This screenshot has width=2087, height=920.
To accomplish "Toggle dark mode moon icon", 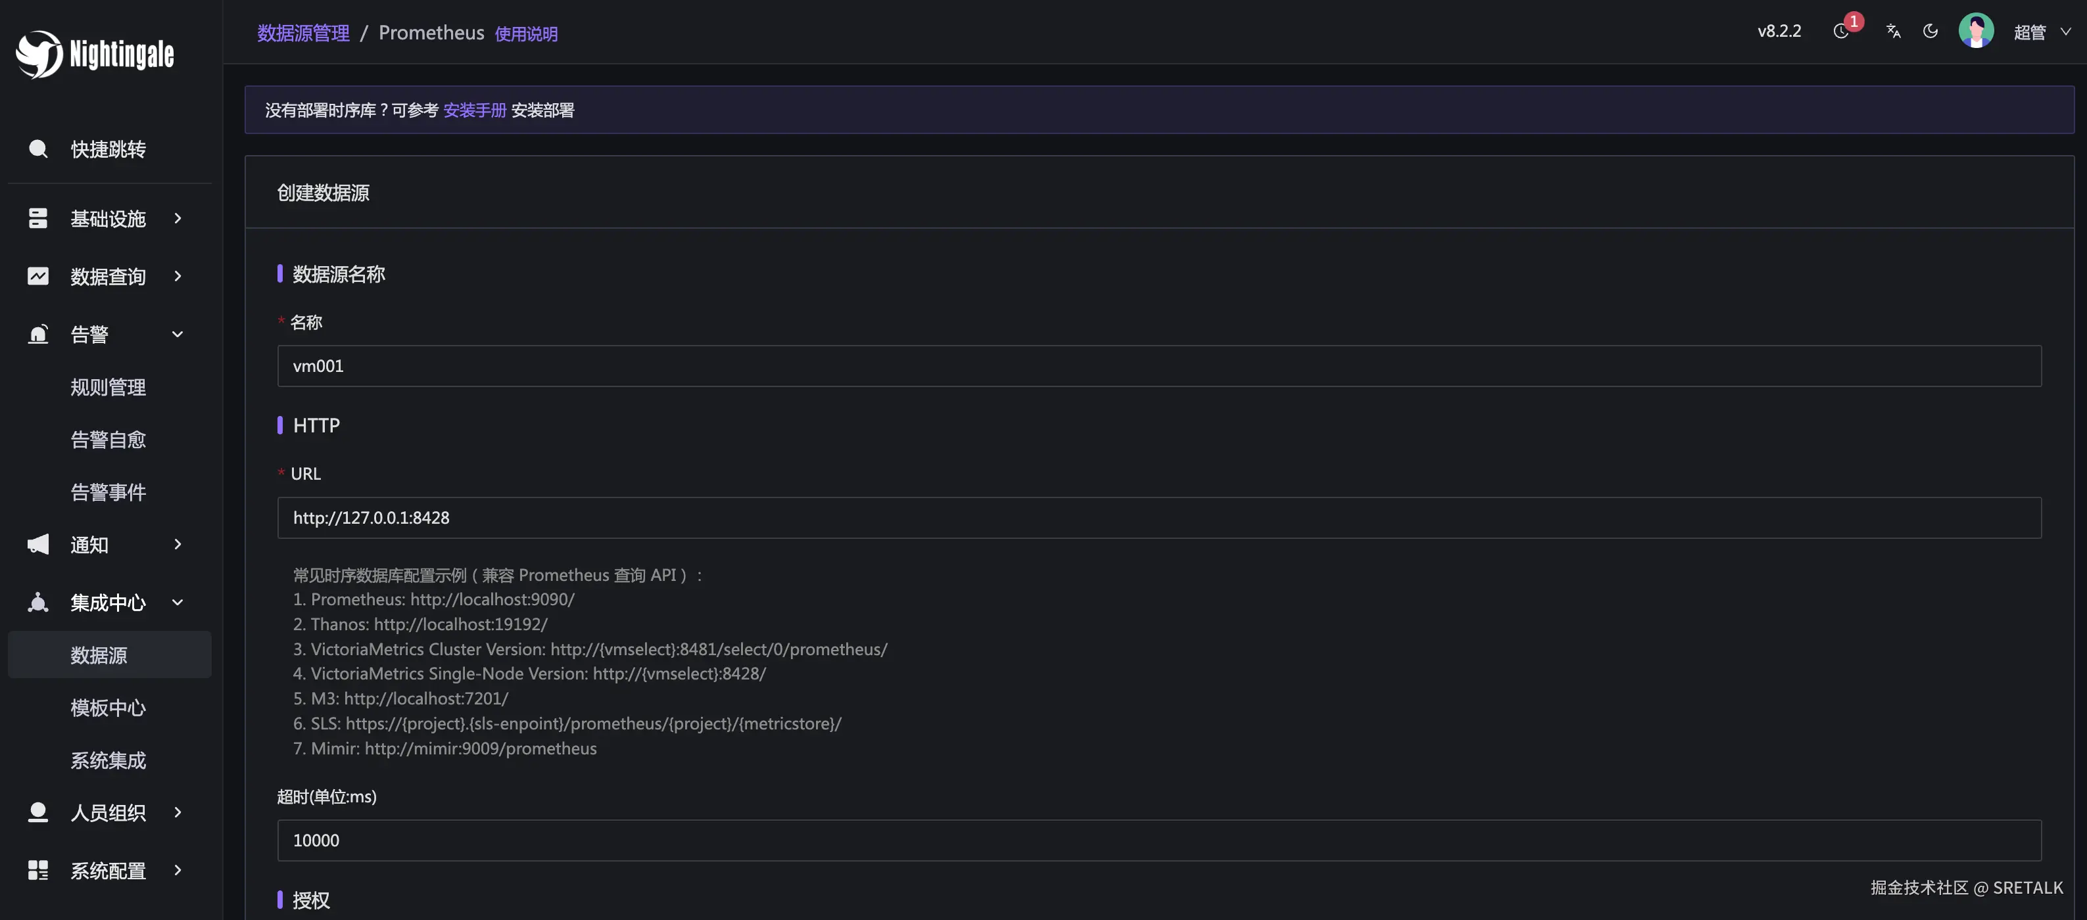I will click(1931, 32).
